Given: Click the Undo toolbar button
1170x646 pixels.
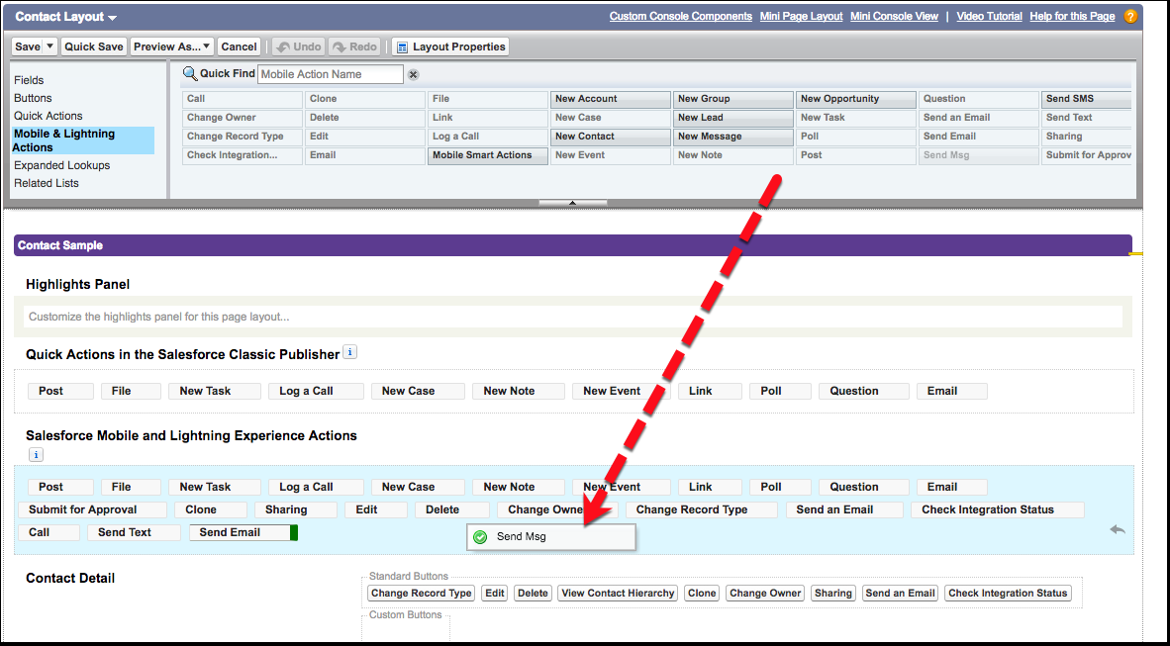Looking at the screenshot, I should click(x=299, y=46).
